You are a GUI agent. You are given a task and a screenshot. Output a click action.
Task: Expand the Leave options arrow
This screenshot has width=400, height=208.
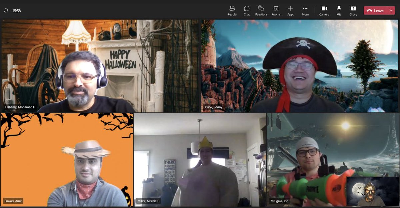[x=391, y=11]
